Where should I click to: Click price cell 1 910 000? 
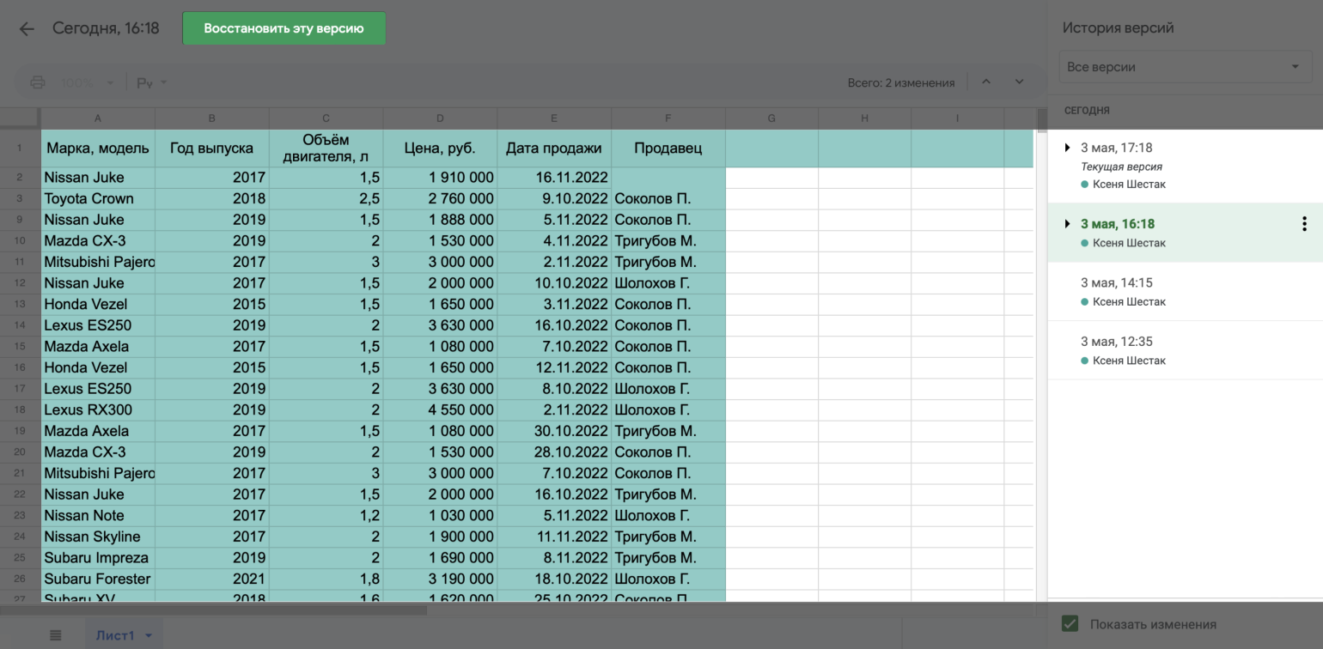click(x=440, y=178)
